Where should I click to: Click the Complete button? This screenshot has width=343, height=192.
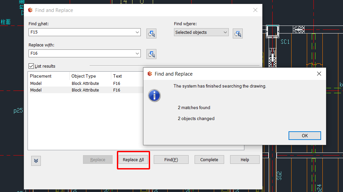tap(209, 160)
